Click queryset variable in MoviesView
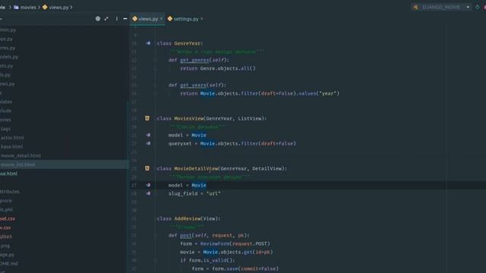Image resolution: width=486 pixels, height=273 pixels. click(x=180, y=143)
